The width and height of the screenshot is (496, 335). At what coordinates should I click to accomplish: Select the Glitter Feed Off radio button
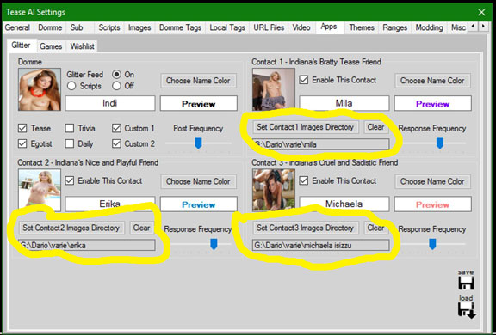tap(117, 86)
